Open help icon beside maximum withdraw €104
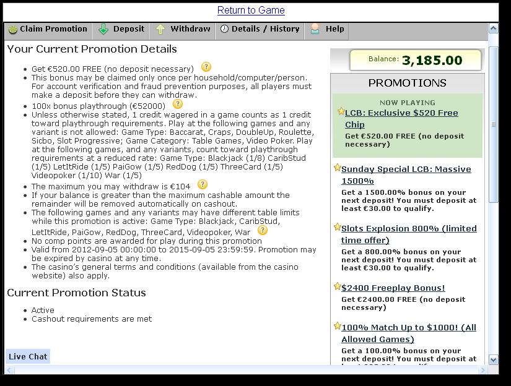 [x=203, y=184]
